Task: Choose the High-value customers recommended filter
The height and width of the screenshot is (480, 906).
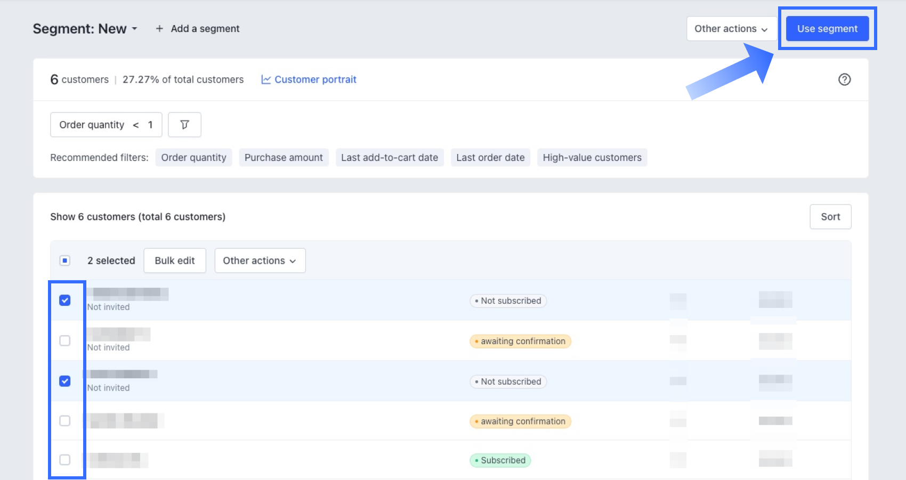Action: [x=592, y=158]
